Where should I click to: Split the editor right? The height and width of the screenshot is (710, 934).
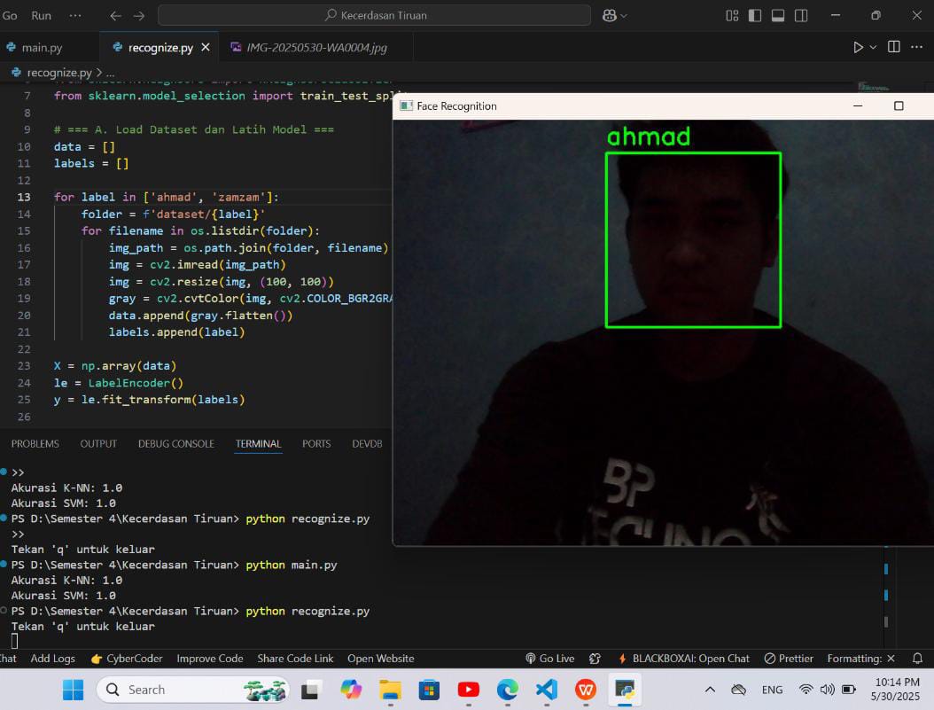[893, 46]
